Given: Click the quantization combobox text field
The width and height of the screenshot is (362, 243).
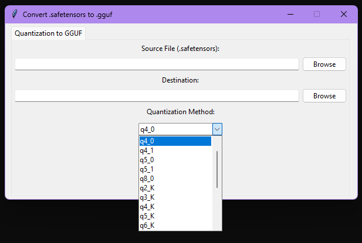Looking at the screenshot, I should click(x=174, y=129).
